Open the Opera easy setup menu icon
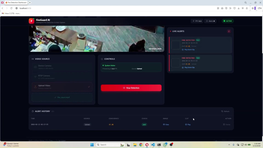This screenshot has width=263, height=148. point(243,8)
